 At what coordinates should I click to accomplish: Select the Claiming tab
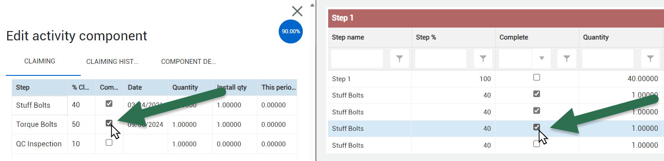click(x=40, y=61)
